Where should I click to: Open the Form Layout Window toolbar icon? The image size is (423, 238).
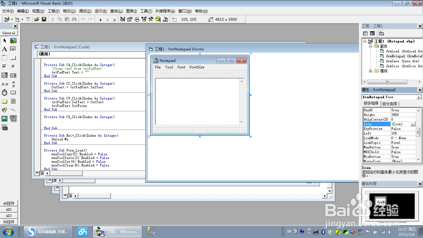(137, 19)
